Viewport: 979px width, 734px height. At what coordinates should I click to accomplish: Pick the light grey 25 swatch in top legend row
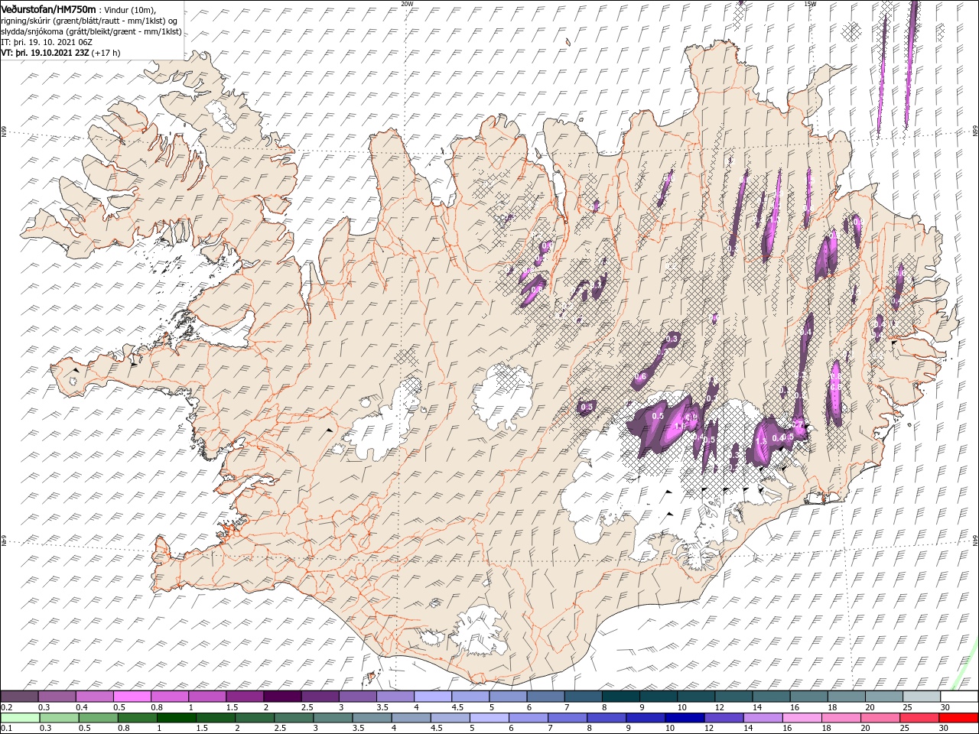922,697
